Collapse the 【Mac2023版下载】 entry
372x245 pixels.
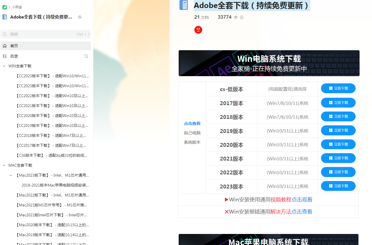[x=11, y=175]
